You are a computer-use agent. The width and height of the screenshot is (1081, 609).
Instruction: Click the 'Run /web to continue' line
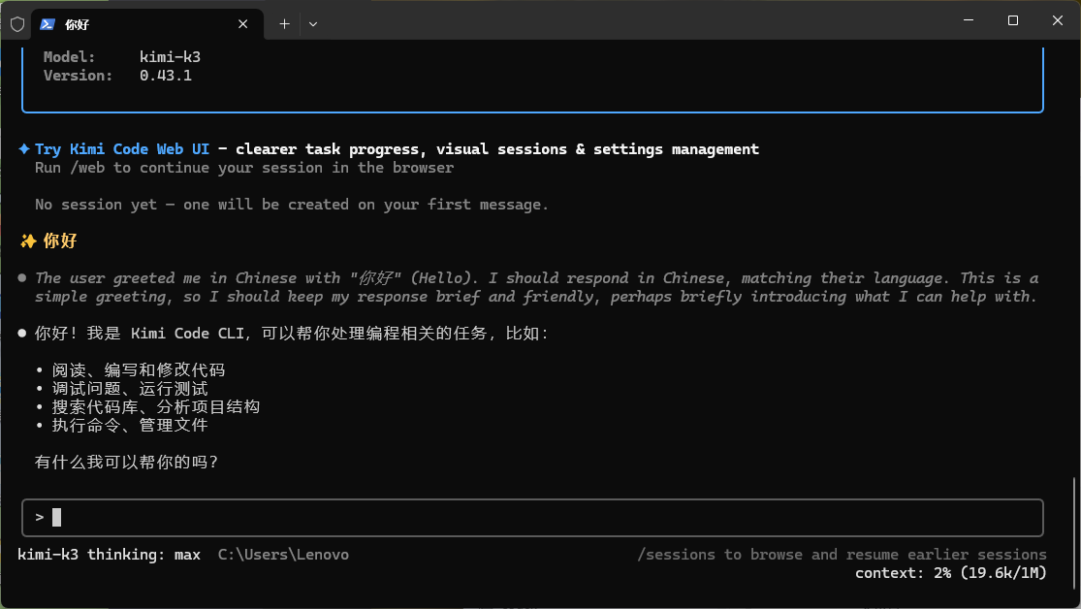coord(244,168)
